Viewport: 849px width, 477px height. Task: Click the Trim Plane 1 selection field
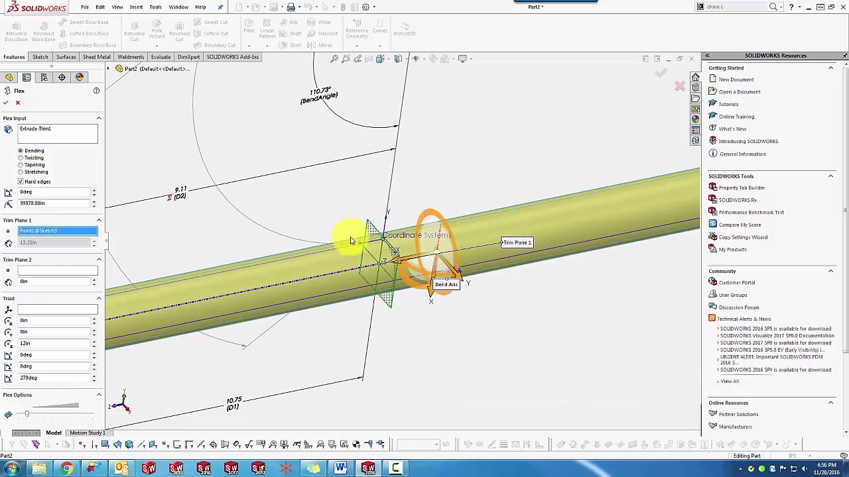tap(58, 231)
